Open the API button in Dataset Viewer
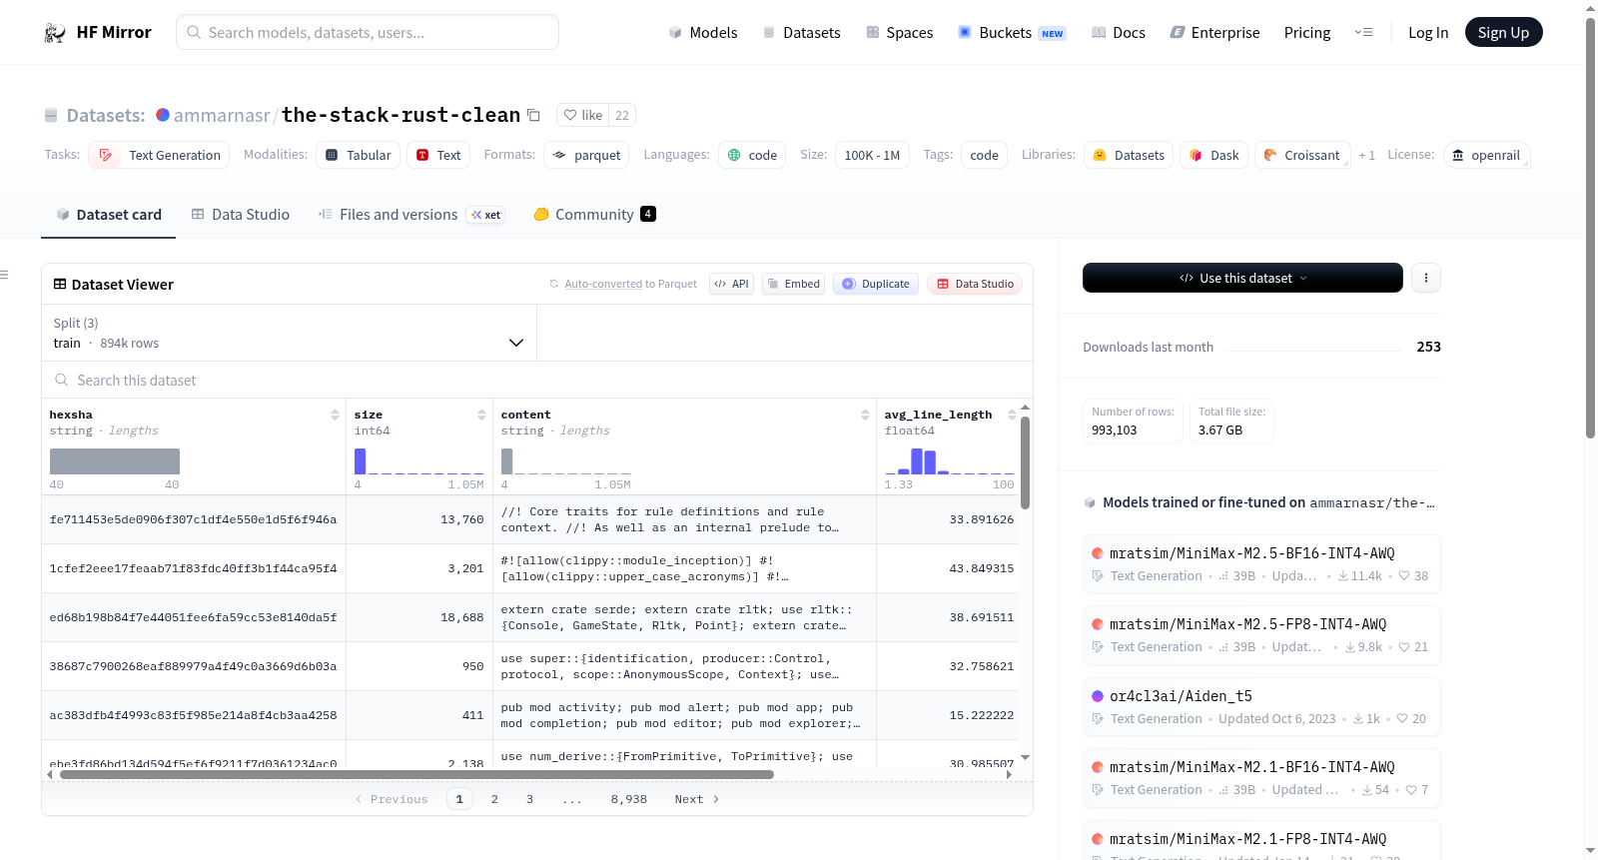 (x=731, y=284)
